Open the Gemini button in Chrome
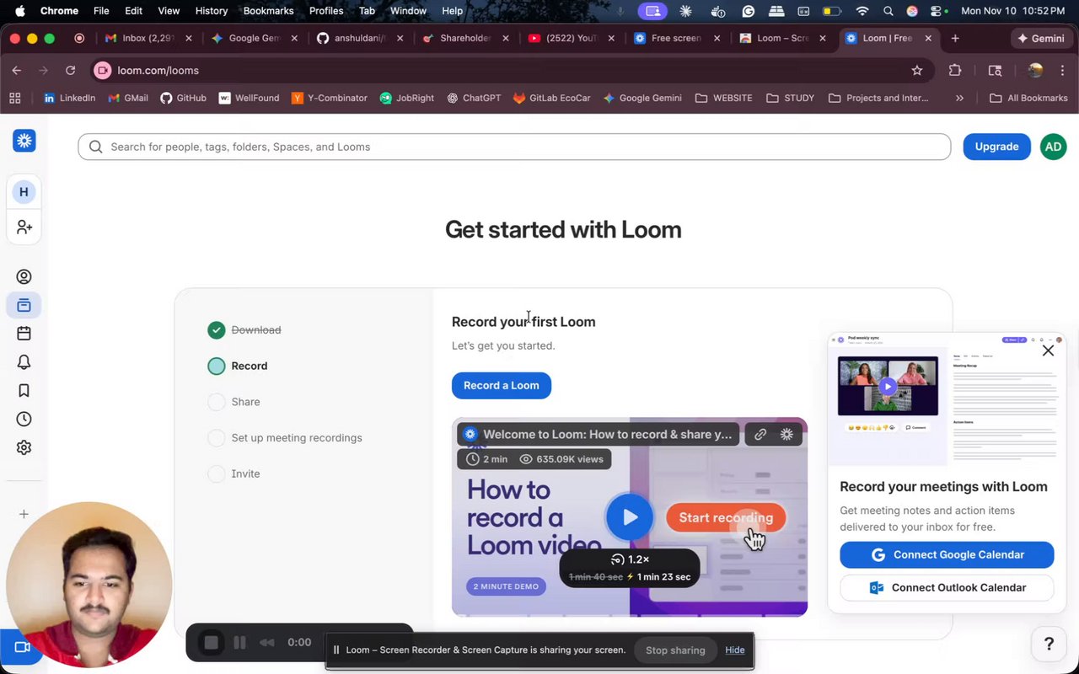Viewport: 1079px width, 674px height. click(x=1041, y=38)
